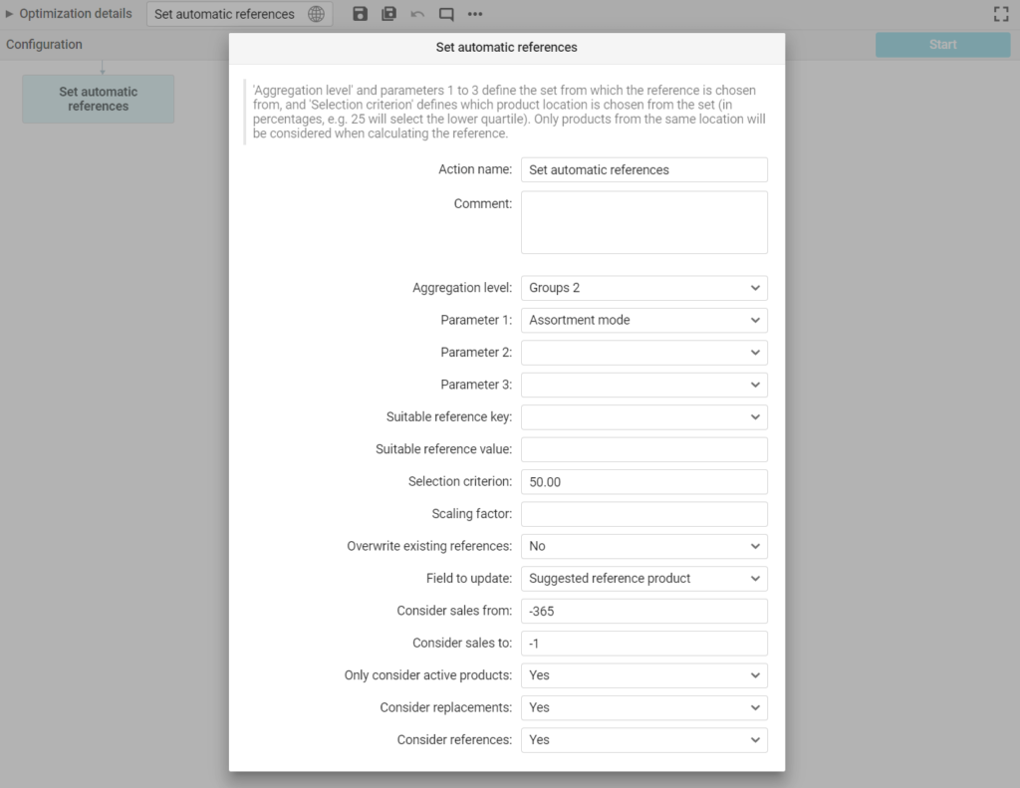Click the globe translation icon
This screenshot has width=1020, height=788.
pyautogui.click(x=316, y=14)
